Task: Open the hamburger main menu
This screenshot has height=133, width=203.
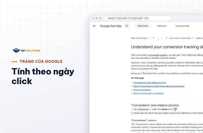Action: [94, 26]
